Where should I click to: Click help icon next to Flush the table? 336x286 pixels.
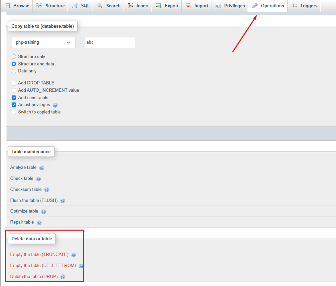(63, 201)
